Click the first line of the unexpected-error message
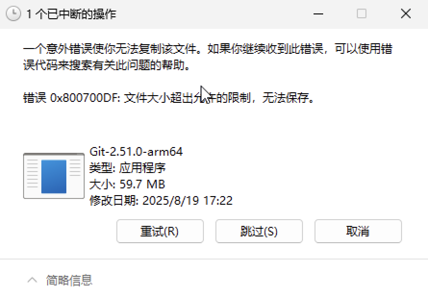Viewport: 428px width, 297px height. coord(208,49)
